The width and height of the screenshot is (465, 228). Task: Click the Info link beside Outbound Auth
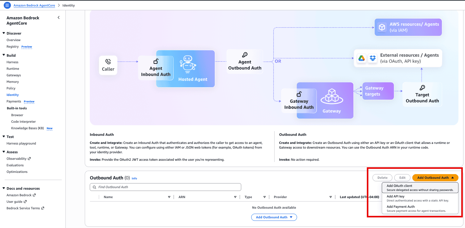(x=134, y=178)
